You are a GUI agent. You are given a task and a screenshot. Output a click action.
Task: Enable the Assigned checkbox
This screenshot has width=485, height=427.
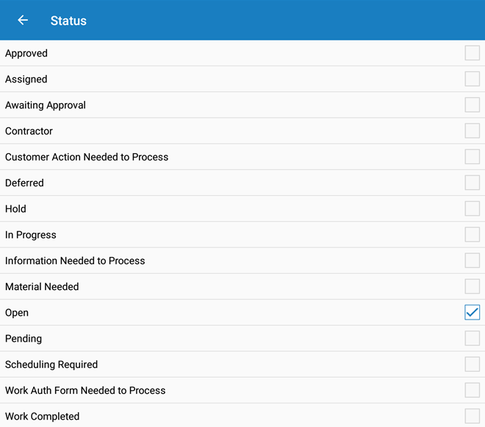(x=472, y=79)
